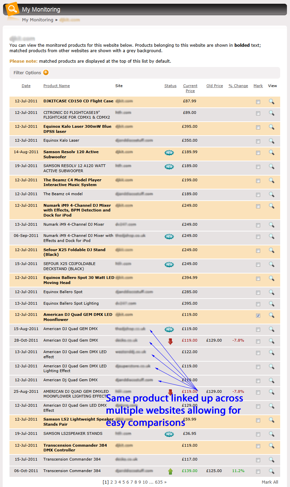290x487 pixels.
Task: View American DJ Quad Gem DMX LED effect row
Action: tap(271, 352)
